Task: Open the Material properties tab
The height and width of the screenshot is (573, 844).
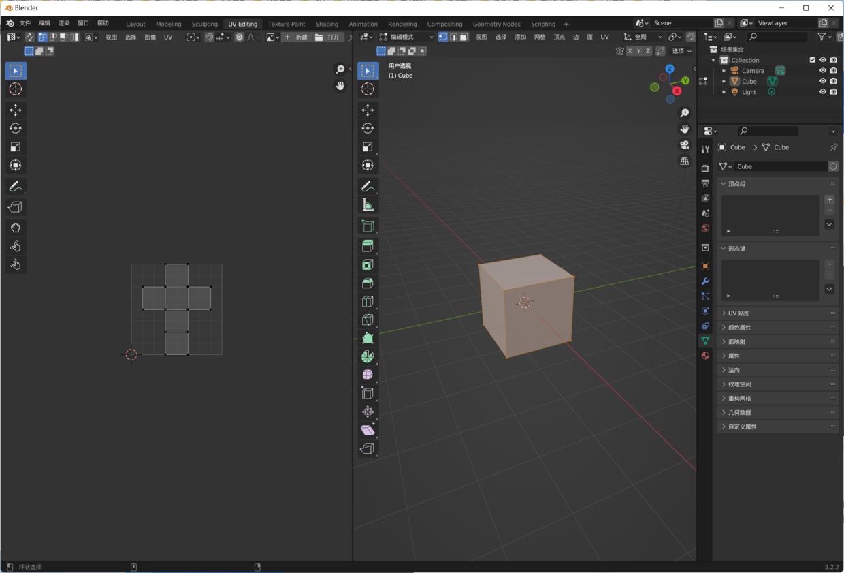Action: (x=705, y=355)
